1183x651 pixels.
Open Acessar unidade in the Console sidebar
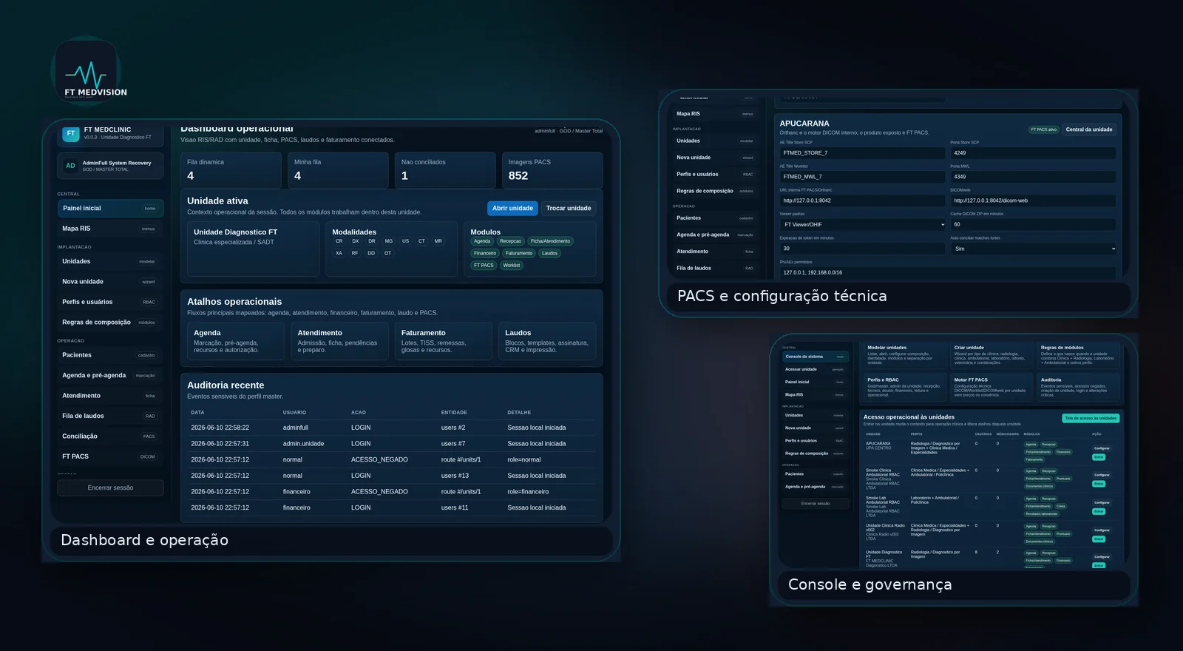815,369
